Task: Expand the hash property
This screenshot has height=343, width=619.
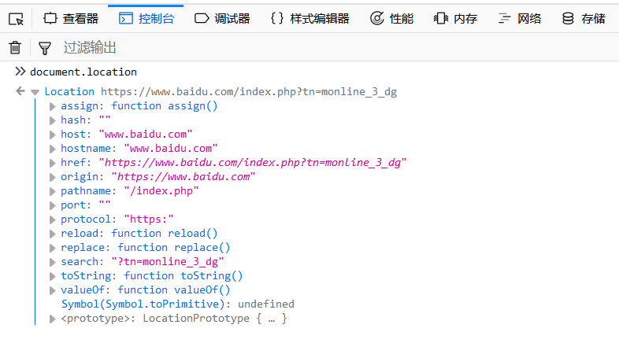Action: [x=52, y=120]
